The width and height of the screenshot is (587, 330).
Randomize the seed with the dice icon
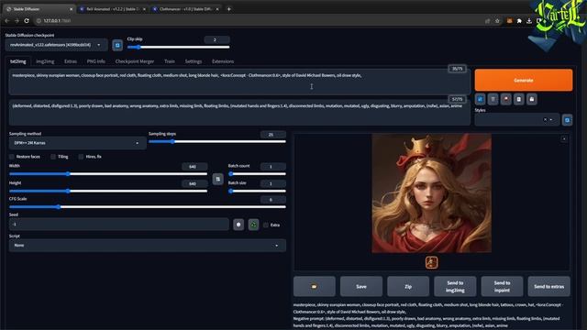point(238,225)
